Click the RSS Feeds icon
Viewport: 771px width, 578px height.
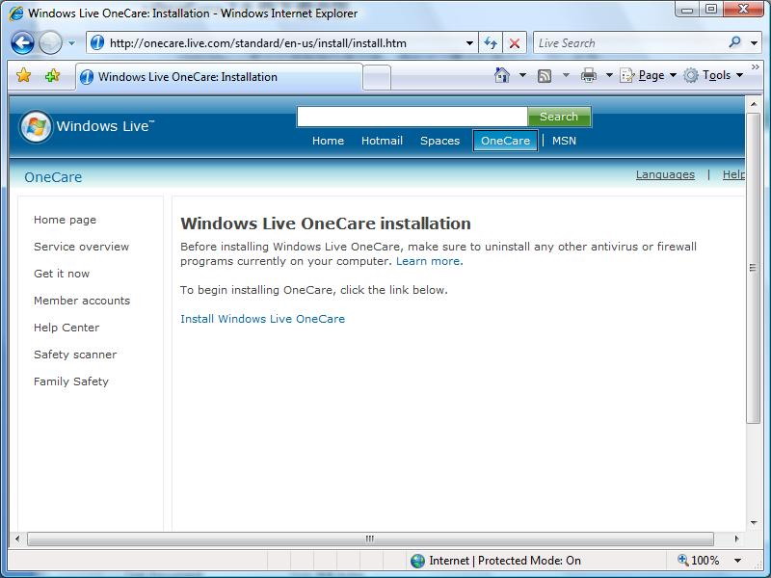(x=545, y=76)
